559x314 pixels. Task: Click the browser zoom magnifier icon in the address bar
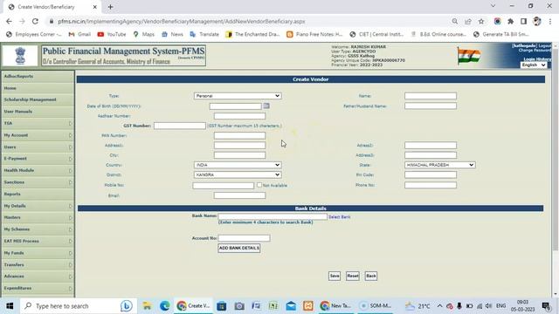pos(454,21)
